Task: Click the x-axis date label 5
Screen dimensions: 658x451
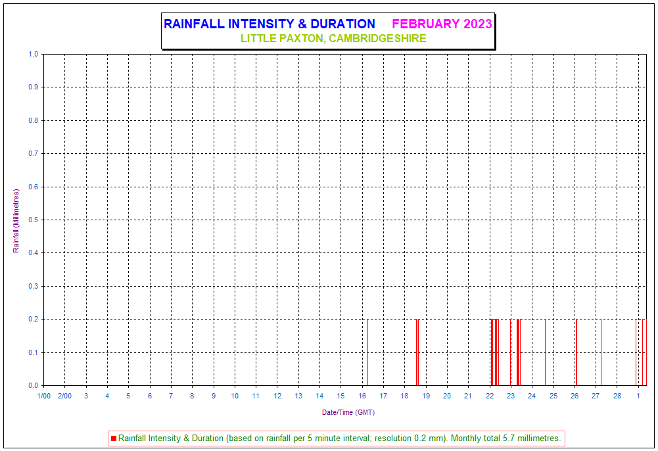Action: (x=128, y=396)
